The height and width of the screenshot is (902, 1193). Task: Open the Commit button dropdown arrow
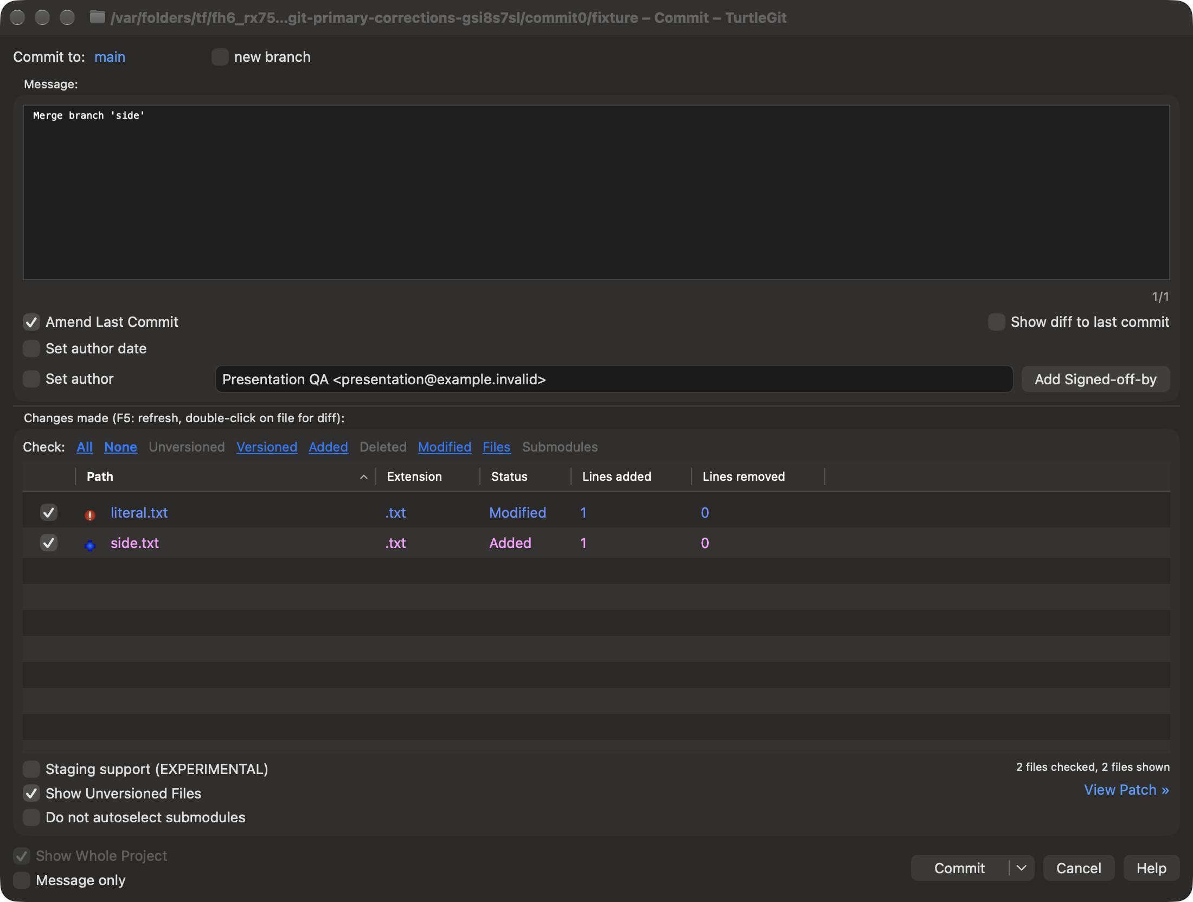(1022, 868)
